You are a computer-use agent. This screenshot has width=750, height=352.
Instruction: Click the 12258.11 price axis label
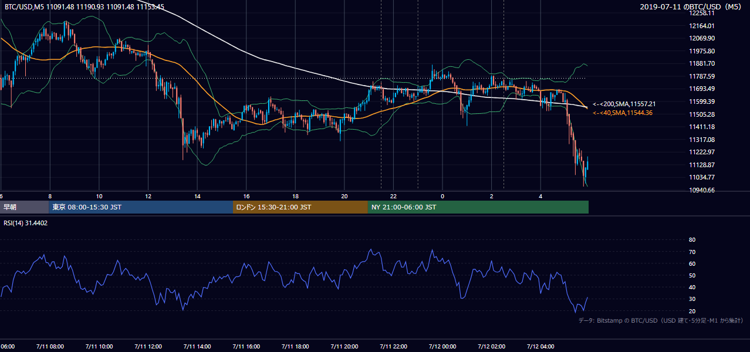click(x=702, y=13)
